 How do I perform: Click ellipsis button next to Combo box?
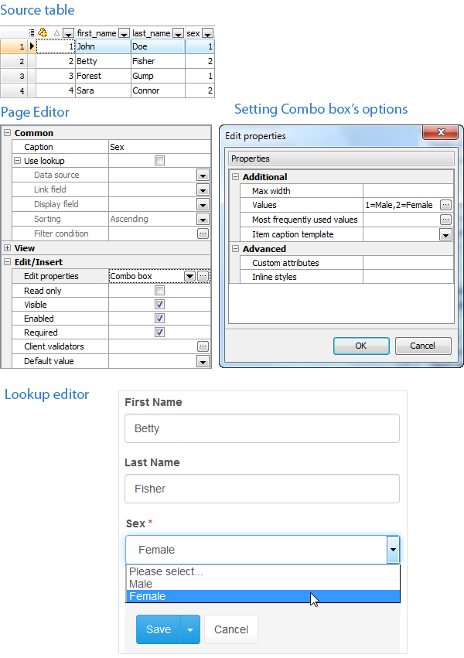pyautogui.click(x=203, y=276)
